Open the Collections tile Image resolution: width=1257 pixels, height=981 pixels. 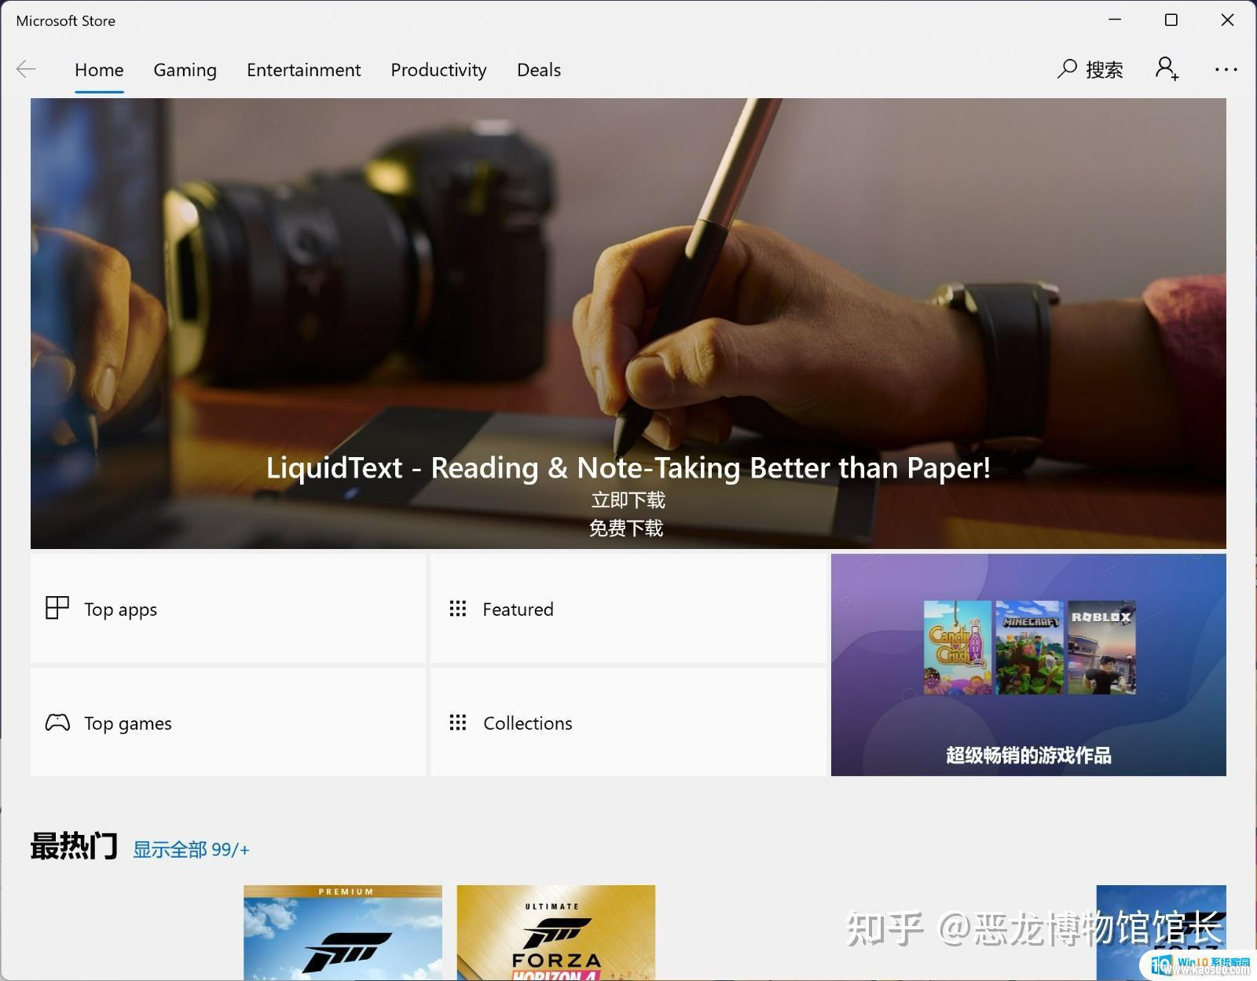[628, 723]
